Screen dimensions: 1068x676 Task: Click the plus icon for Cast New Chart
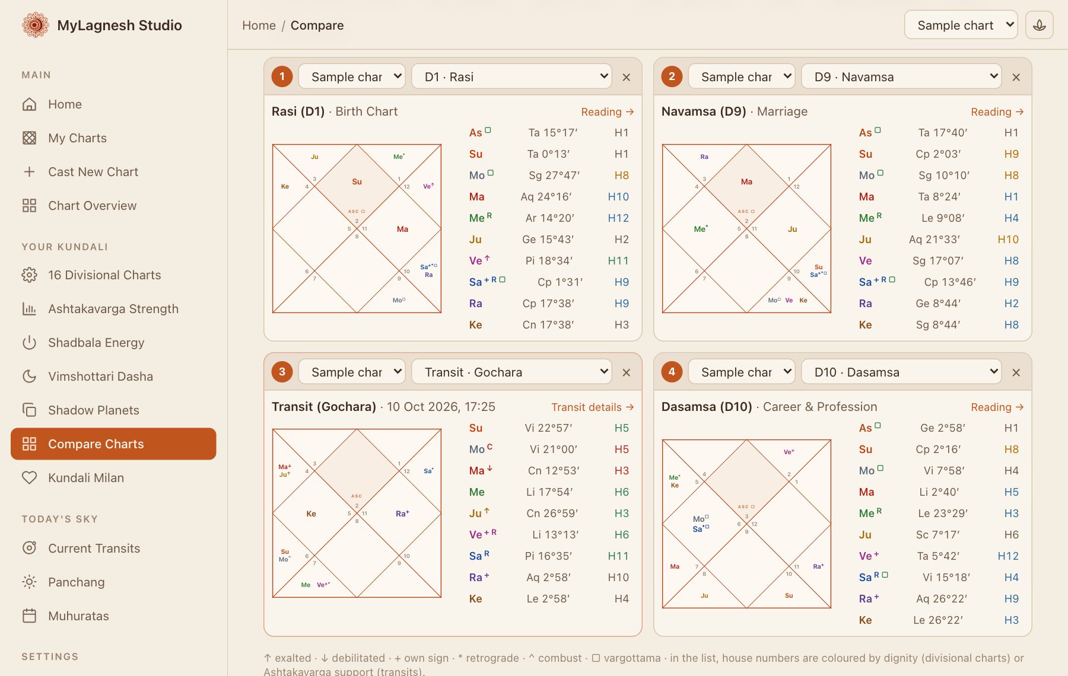(29, 172)
